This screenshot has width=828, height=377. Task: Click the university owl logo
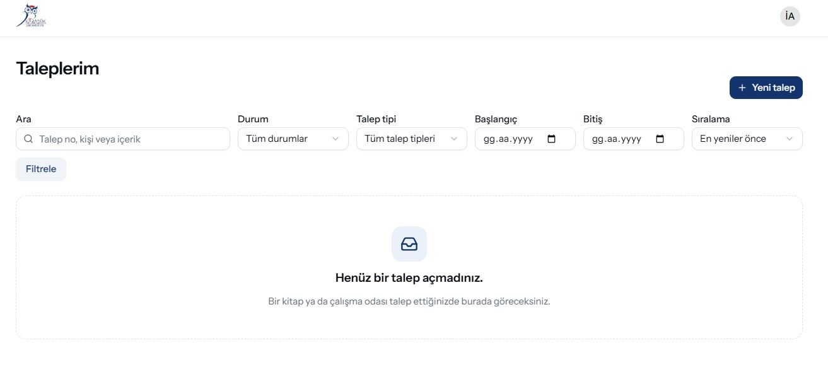32,16
